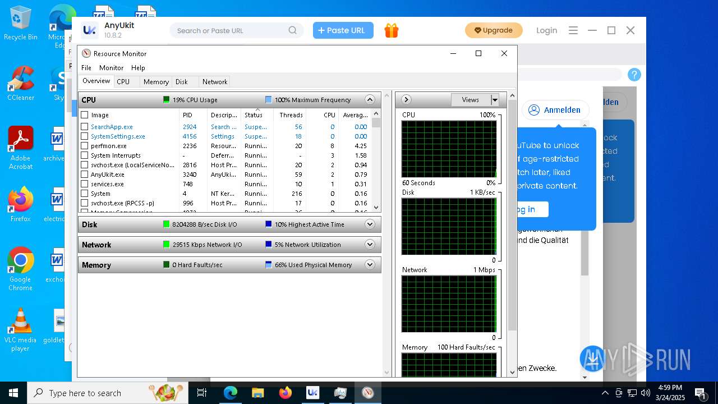Click the Views button

coord(471,100)
